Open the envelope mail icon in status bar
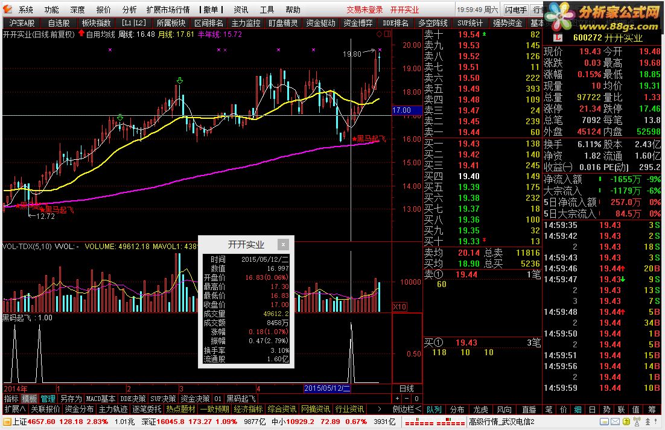665x430 pixels. pyautogui.click(x=614, y=422)
